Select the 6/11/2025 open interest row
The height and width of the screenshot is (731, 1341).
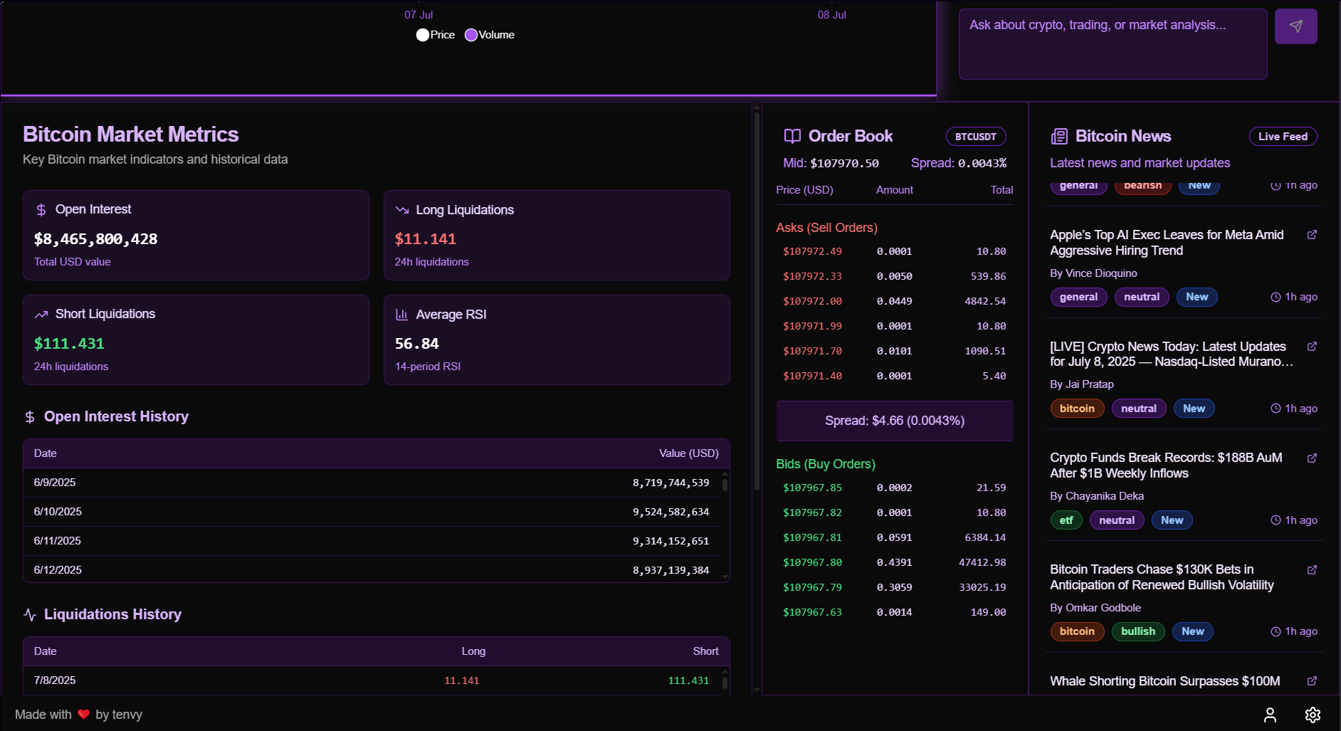coord(372,541)
